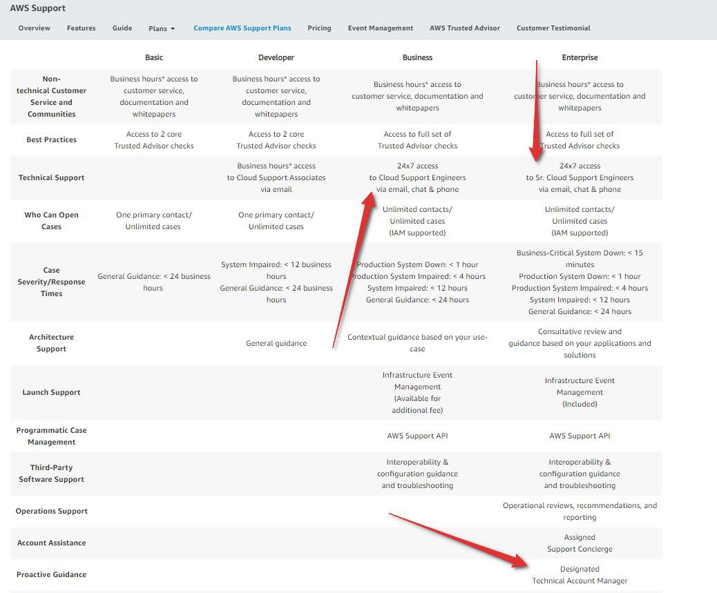Image resolution: width=717 pixels, height=593 pixels.
Task: Click Enterprise Infrastructure Event Management (Included) cell
Action: pyautogui.click(x=580, y=392)
